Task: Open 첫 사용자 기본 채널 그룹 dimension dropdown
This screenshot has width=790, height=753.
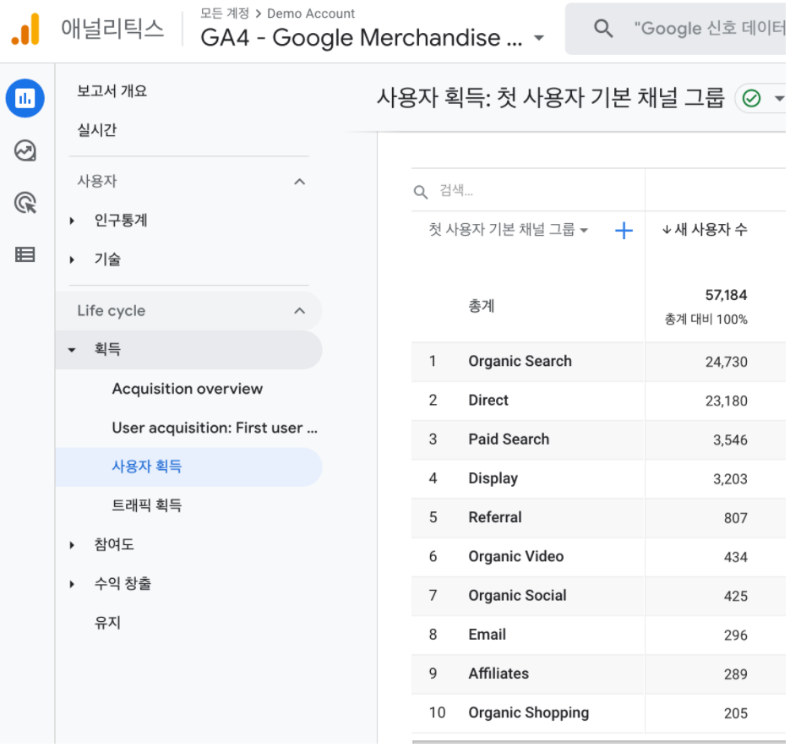Action: pyautogui.click(x=508, y=230)
